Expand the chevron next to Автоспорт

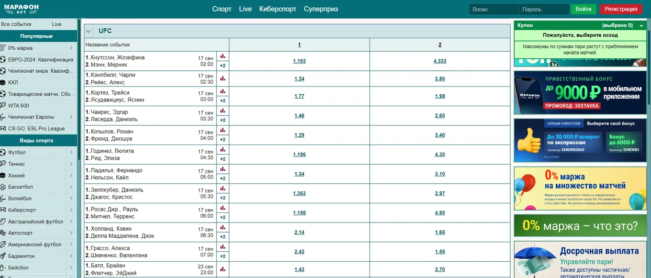71,233
